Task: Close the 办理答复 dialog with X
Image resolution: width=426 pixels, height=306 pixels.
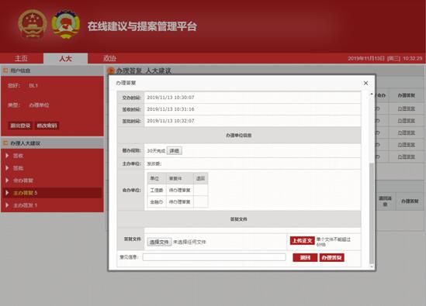Action: coord(365,83)
